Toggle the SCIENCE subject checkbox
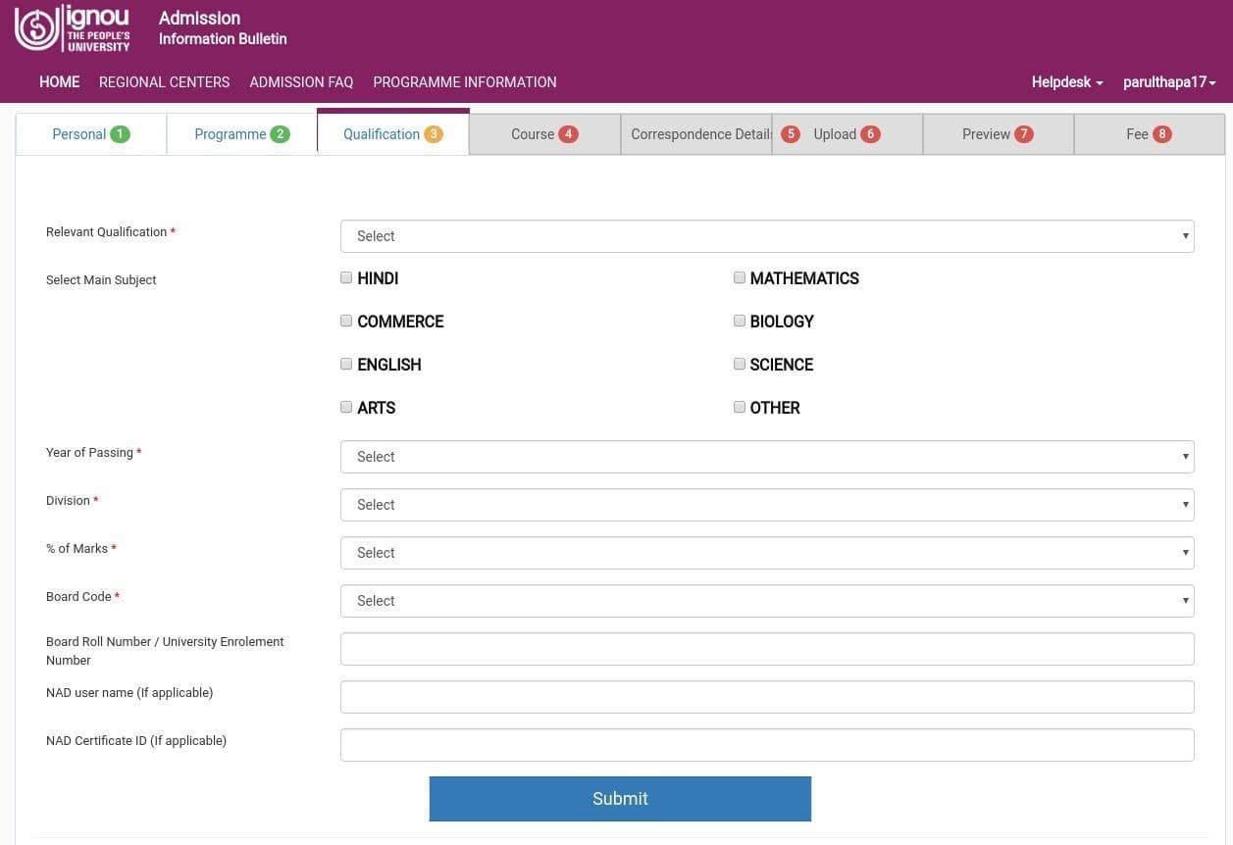 click(740, 364)
